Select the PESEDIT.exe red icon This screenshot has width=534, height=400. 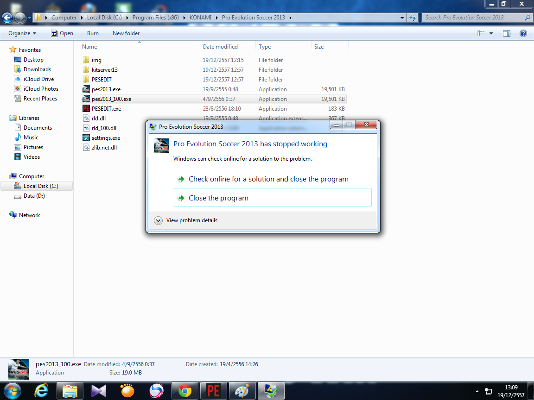pyautogui.click(x=86, y=108)
